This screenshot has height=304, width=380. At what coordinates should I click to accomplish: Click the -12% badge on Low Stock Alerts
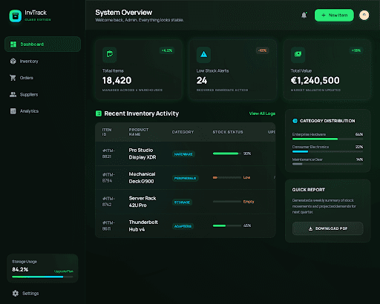[262, 50]
